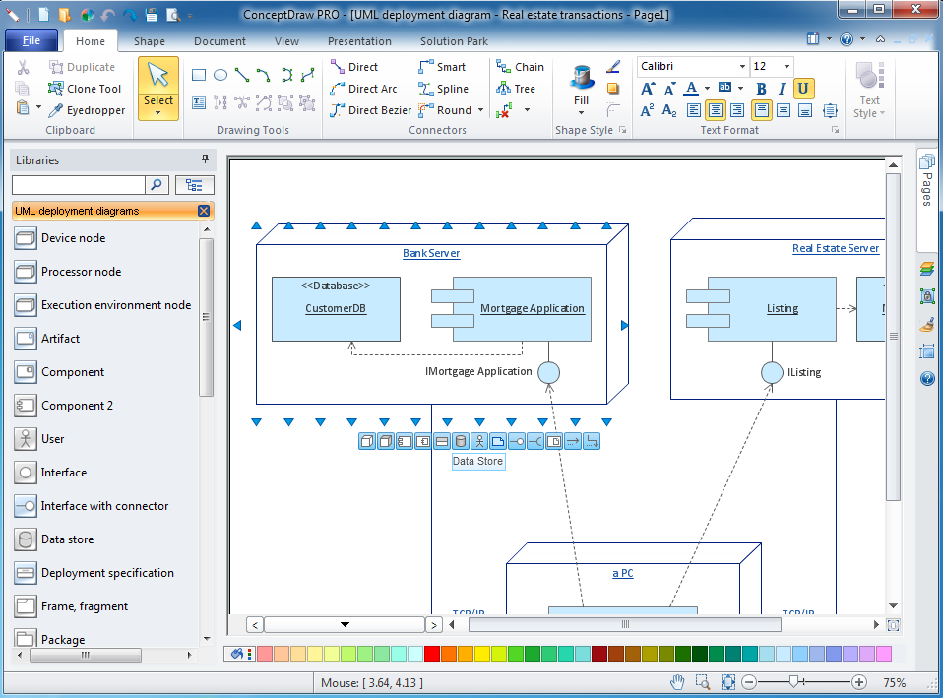
Task: Choose the Chain connector mode
Action: (x=520, y=67)
